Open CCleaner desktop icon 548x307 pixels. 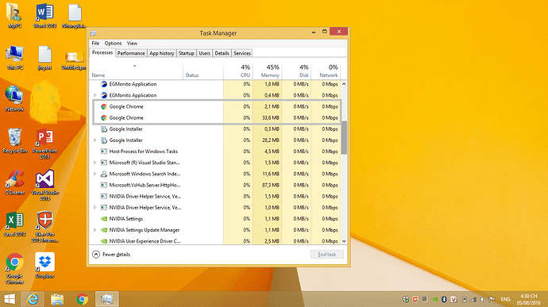point(14,182)
